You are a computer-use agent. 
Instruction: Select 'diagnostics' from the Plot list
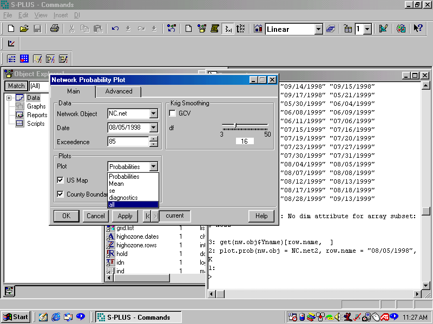[123, 198]
